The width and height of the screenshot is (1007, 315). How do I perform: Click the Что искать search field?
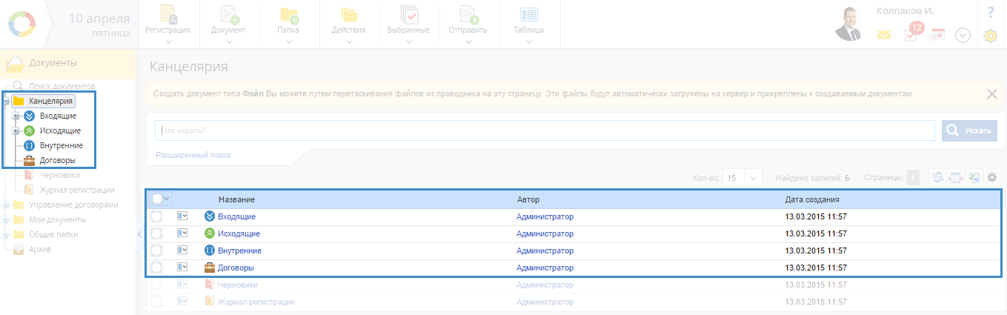545,130
